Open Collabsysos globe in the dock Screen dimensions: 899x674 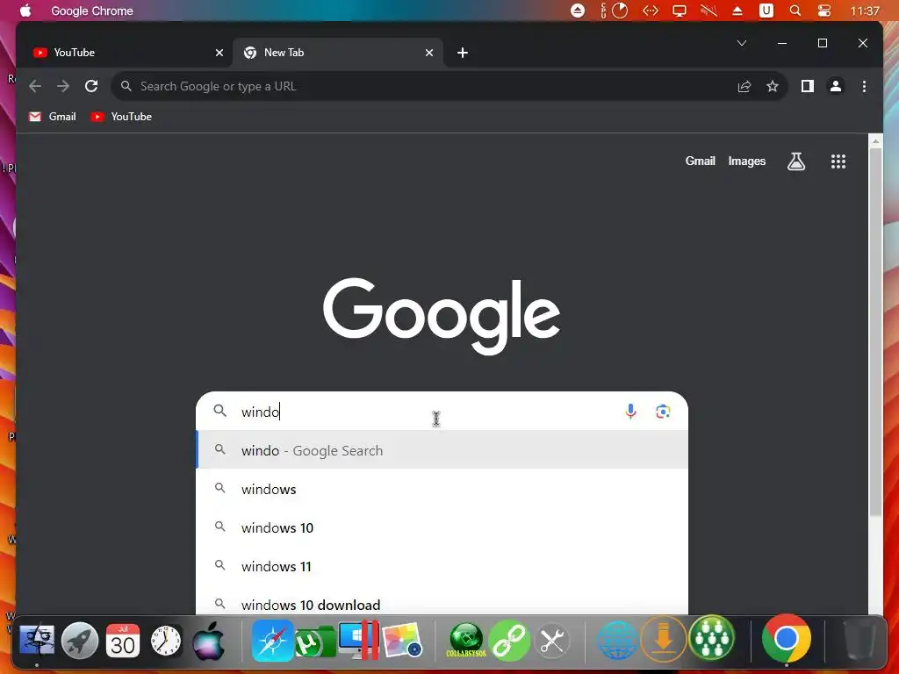pyautogui.click(x=465, y=639)
